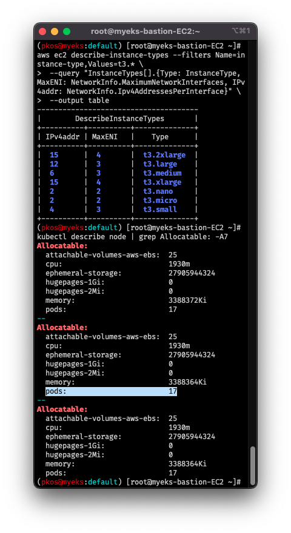The height and width of the screenshot is (533, 291).
Task: Click the highlighted pods: 17 line
Action: tap(112, 391)
